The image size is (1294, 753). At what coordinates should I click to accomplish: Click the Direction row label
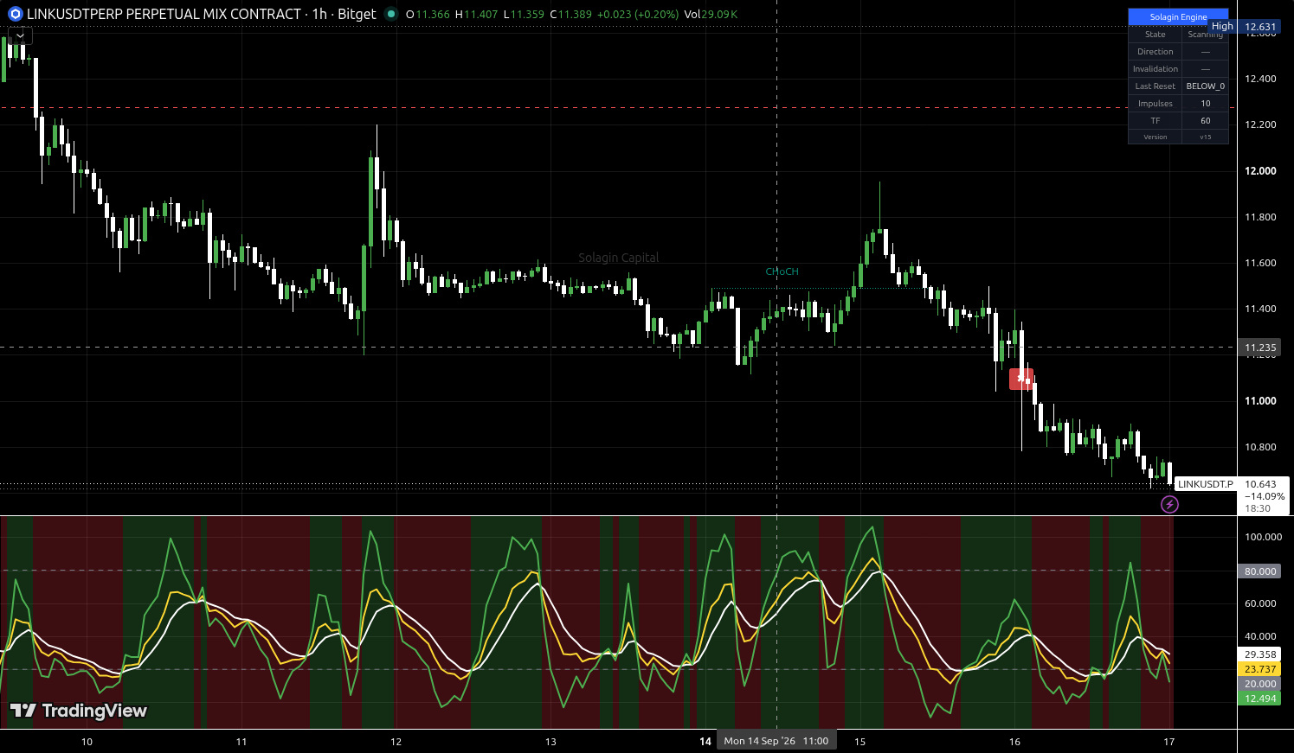point(1156,52)
